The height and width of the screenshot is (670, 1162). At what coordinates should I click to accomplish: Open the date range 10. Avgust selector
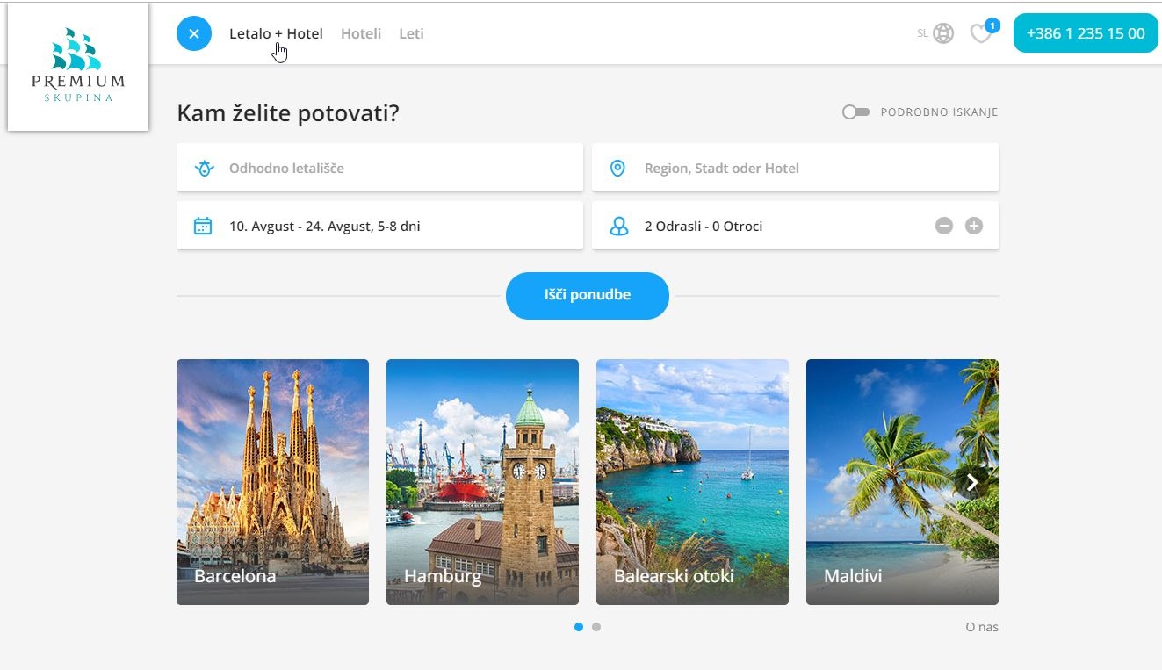(x=379, y=226)
